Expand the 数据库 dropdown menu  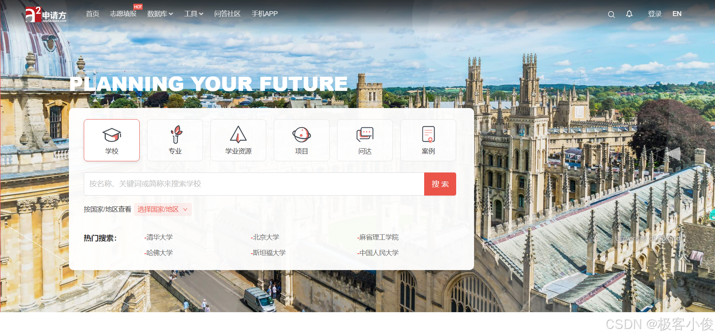click(x=160, y=14)
